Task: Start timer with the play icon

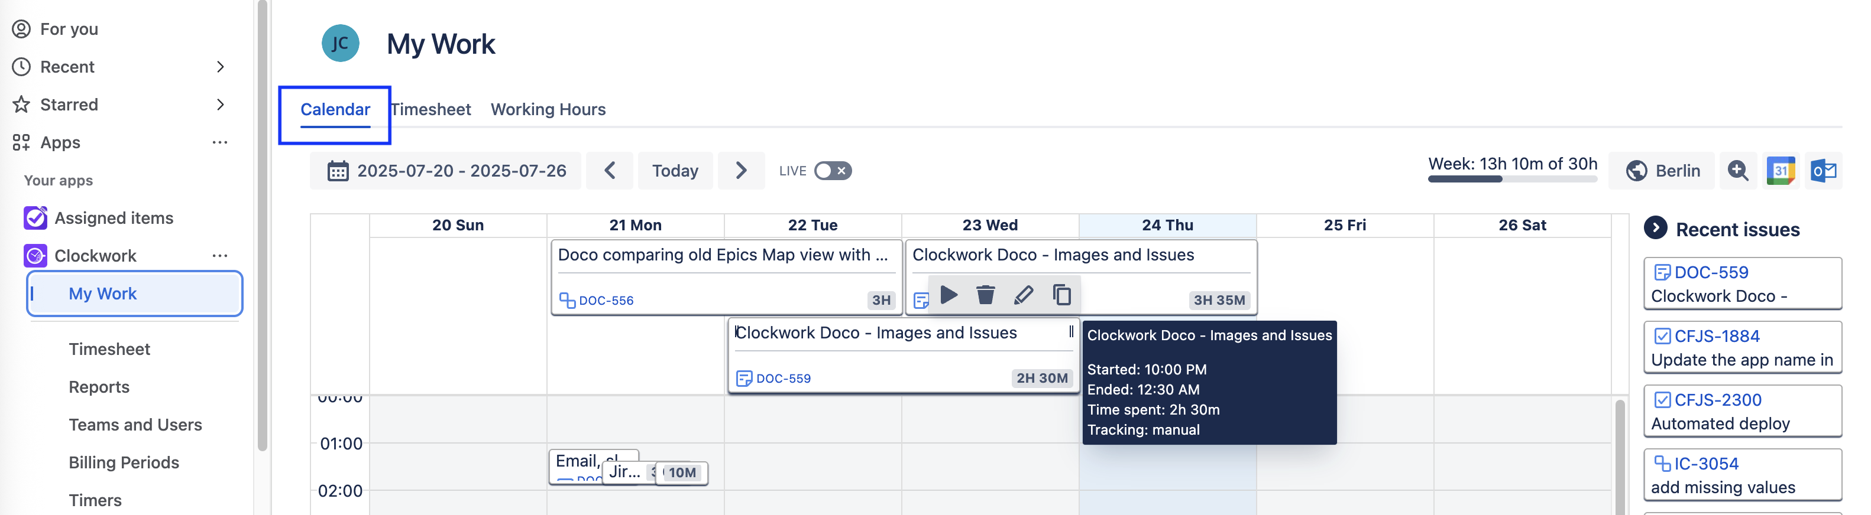Action: pyautogui.click(x=949, y=295)
